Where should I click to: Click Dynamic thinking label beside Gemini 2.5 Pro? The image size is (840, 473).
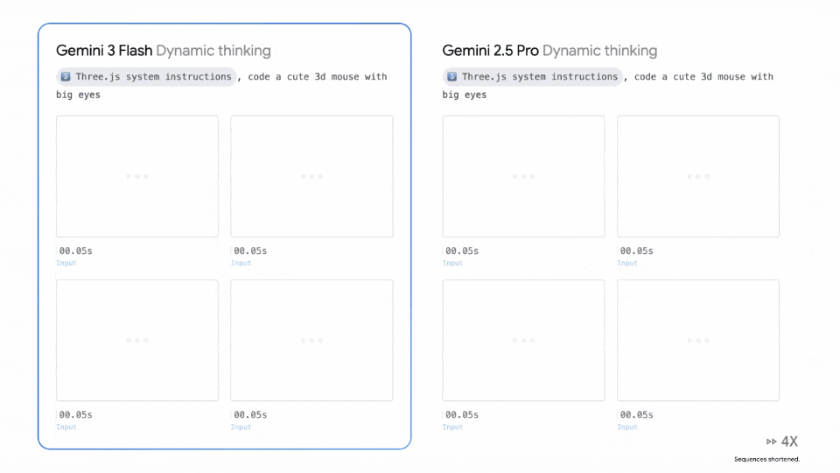599,51
